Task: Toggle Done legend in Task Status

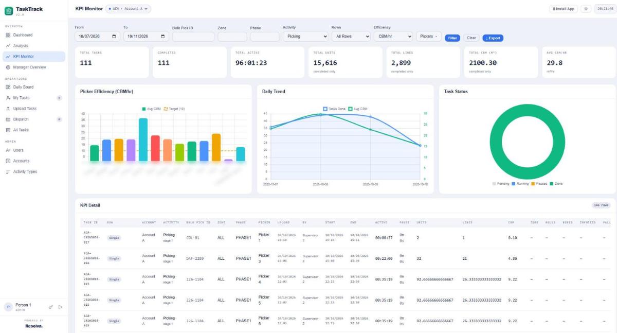Action: pyautogui.click(x=556, y=184)
